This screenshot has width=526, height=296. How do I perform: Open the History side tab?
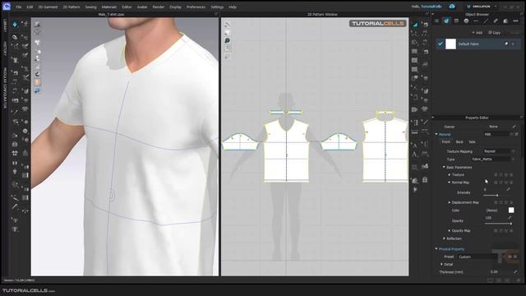(5, 49)
